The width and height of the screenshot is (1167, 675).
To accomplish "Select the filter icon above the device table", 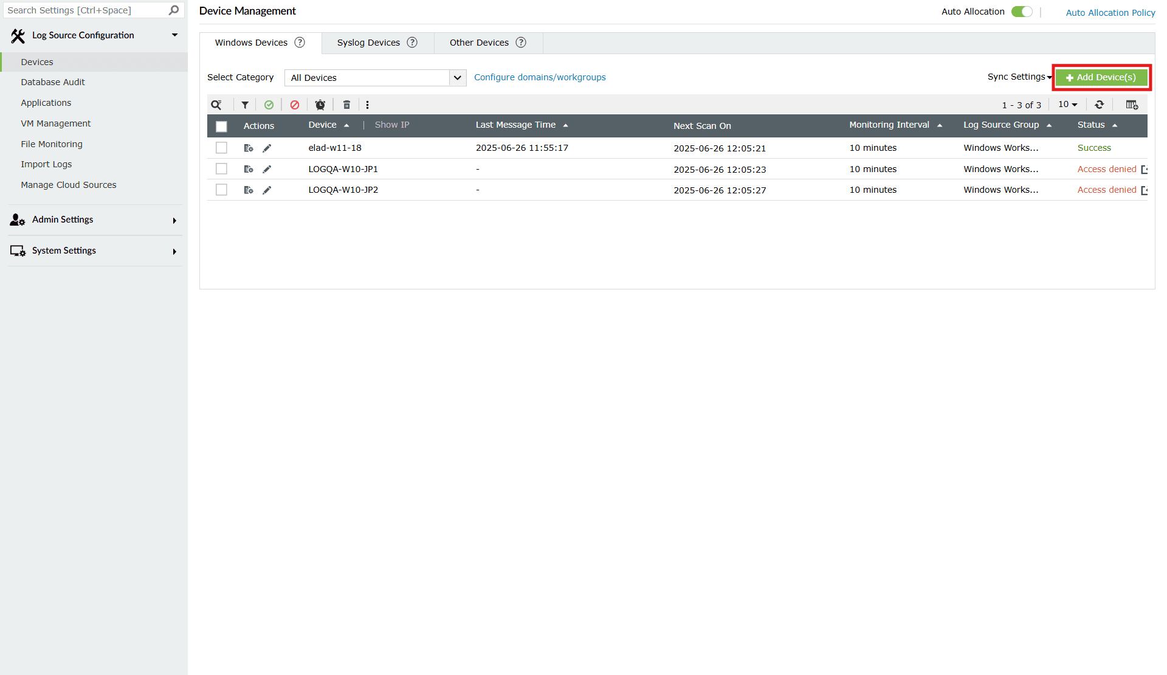I will pos(245,105).
